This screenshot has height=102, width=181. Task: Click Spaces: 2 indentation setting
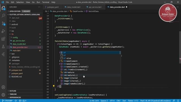(104, 101)
